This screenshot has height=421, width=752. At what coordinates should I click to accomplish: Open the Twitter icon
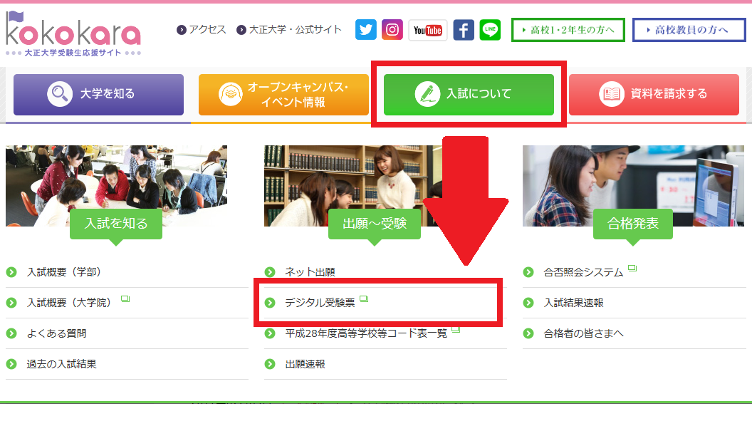pyautogui.click(x=365, y=30)
